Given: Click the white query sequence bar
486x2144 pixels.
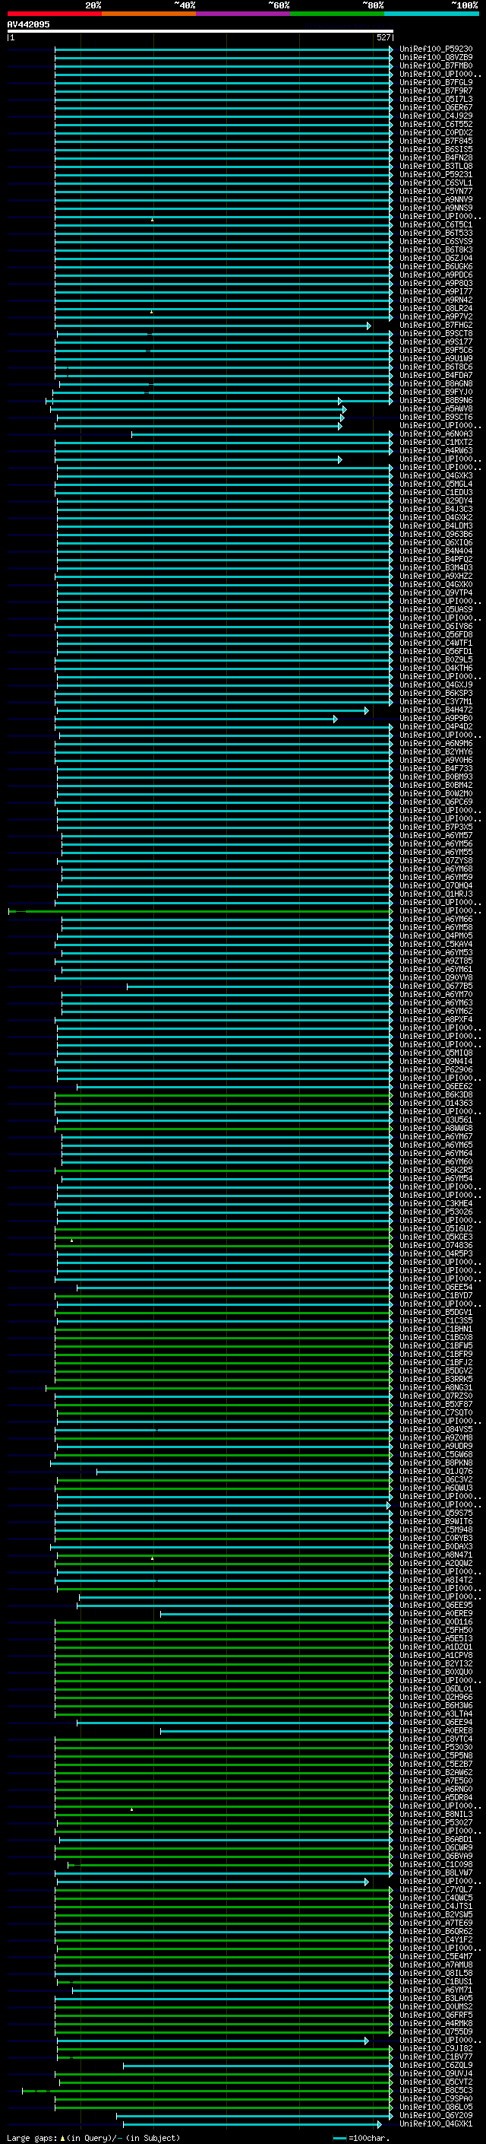Looking at the screenshot, I should click(x=200, y=30).
